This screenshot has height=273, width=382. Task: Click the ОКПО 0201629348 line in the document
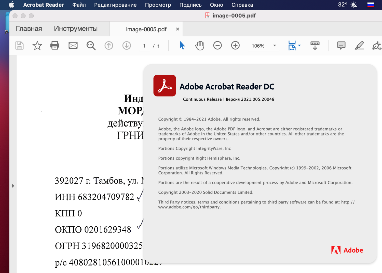93,229
